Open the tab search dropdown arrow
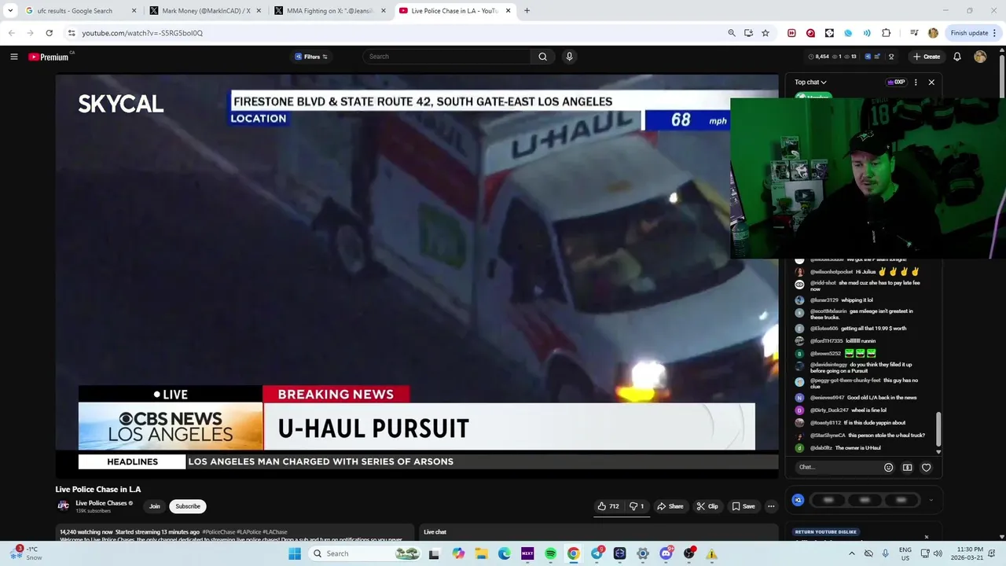Screen dimensions: 1006x566 point(10,11)
